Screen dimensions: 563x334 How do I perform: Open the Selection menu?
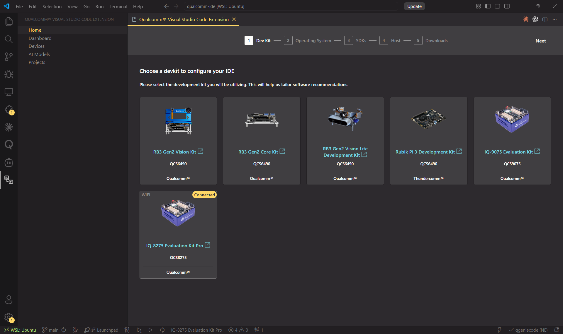click(52, 6)
